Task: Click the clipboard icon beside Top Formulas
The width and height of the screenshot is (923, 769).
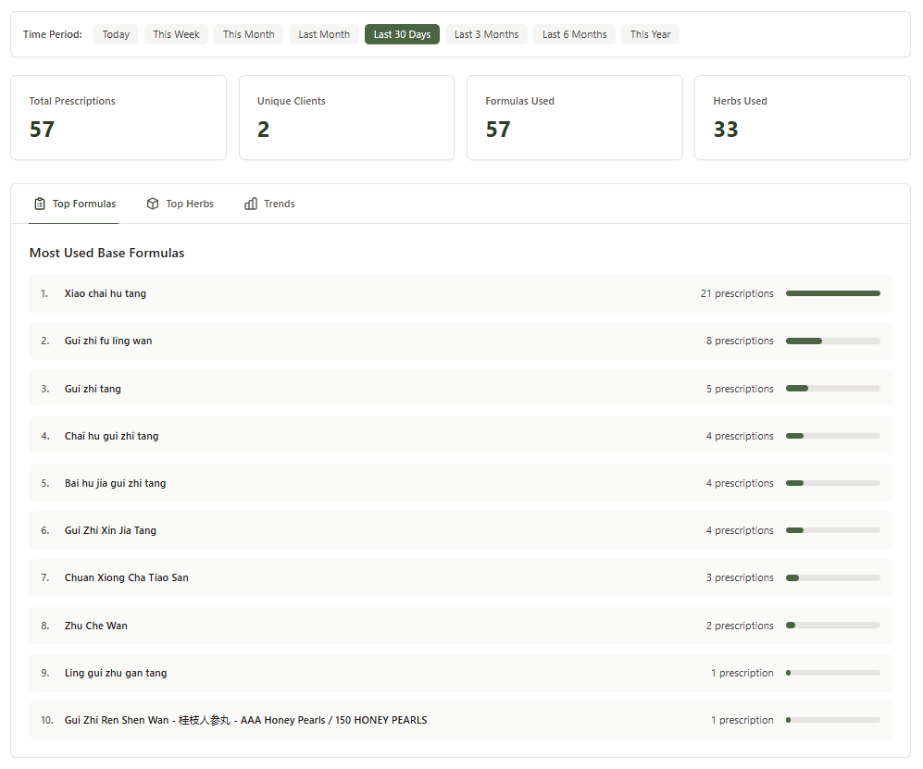Action: (39, 203)
